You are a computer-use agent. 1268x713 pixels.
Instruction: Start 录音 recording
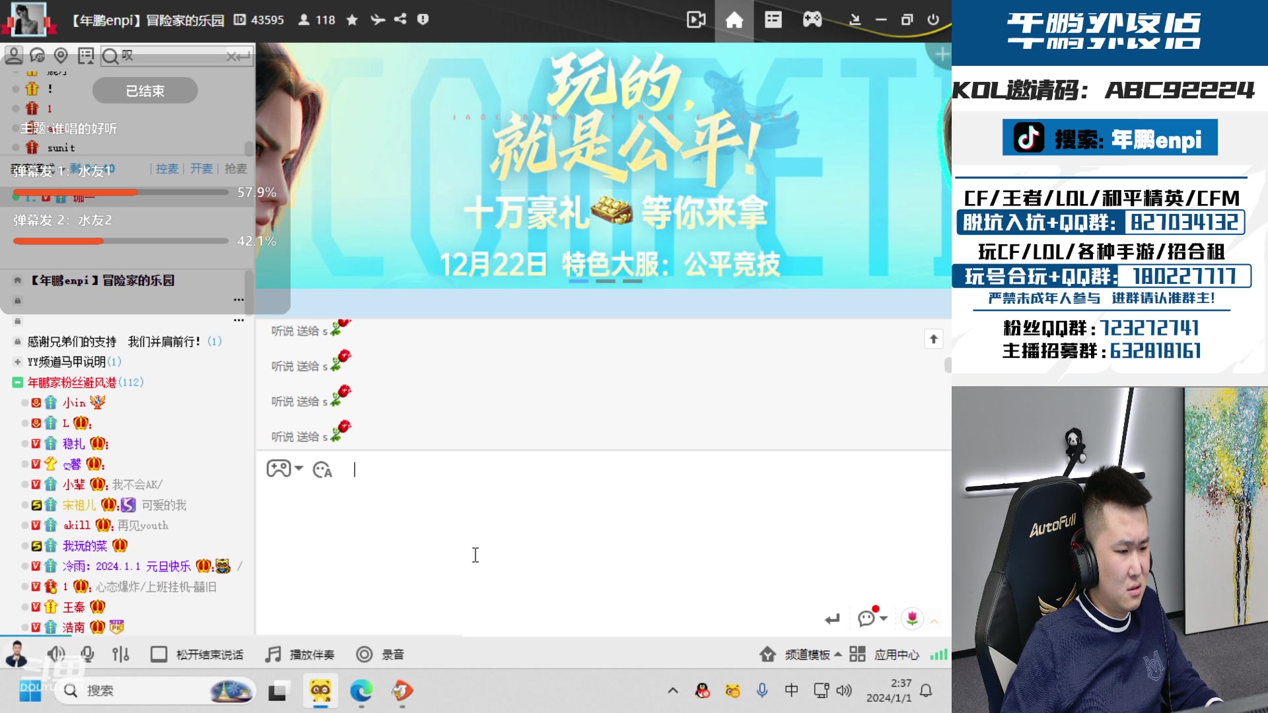pos(380,654)
